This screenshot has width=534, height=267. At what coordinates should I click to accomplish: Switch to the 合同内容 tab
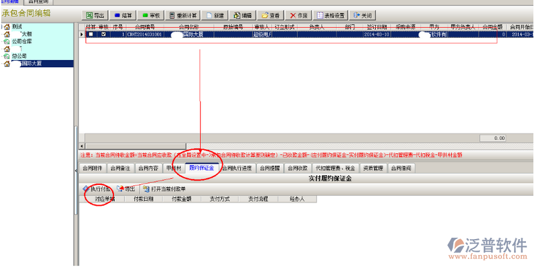click(148, 168)
